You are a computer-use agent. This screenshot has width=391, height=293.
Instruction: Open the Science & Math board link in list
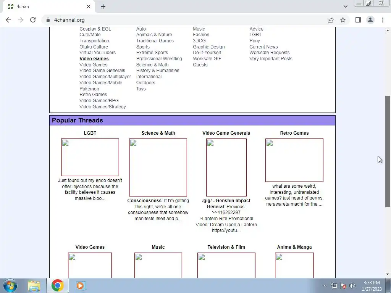[x=152, y=64]
